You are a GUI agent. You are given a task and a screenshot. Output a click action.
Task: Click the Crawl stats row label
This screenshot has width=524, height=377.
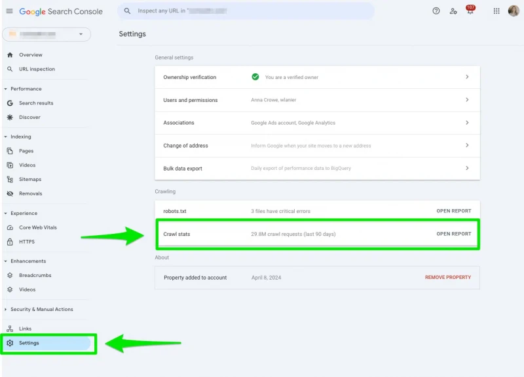pyautogui.click(x=176, y=235)
